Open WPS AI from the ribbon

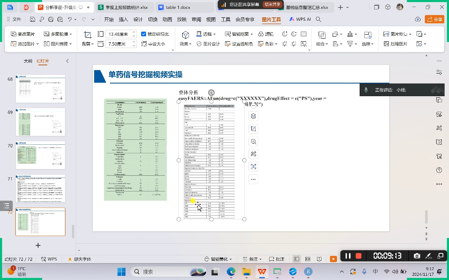[x=300, y=19]
